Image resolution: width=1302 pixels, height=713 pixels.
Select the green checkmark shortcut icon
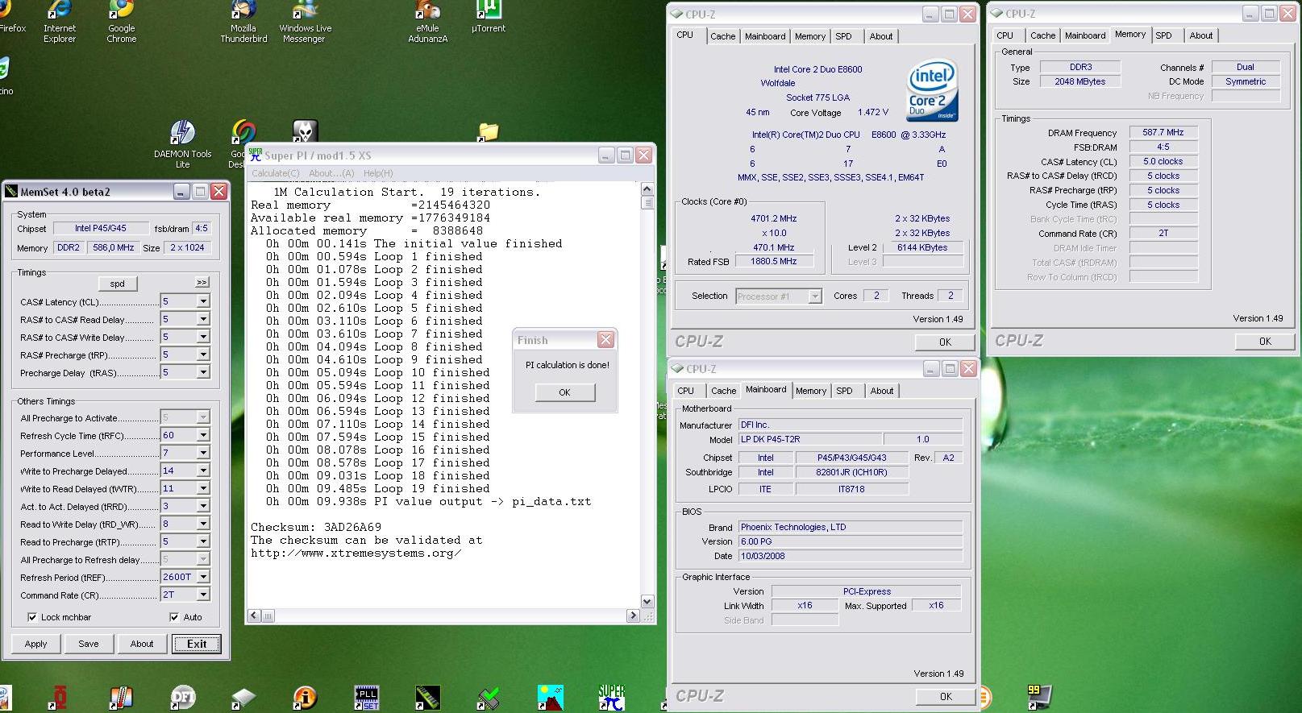(489, 698)
